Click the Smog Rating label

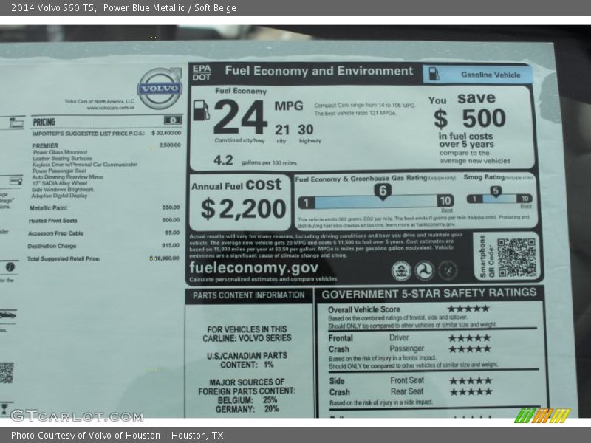(484, 176)
